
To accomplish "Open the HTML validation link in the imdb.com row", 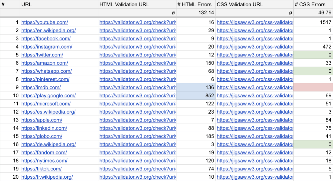I will coord(138,87).
